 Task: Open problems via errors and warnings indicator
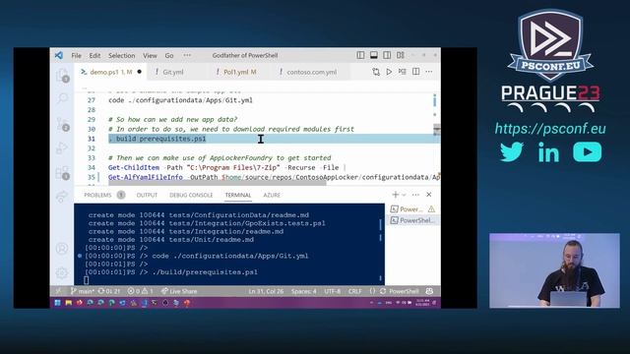(140, 291)
